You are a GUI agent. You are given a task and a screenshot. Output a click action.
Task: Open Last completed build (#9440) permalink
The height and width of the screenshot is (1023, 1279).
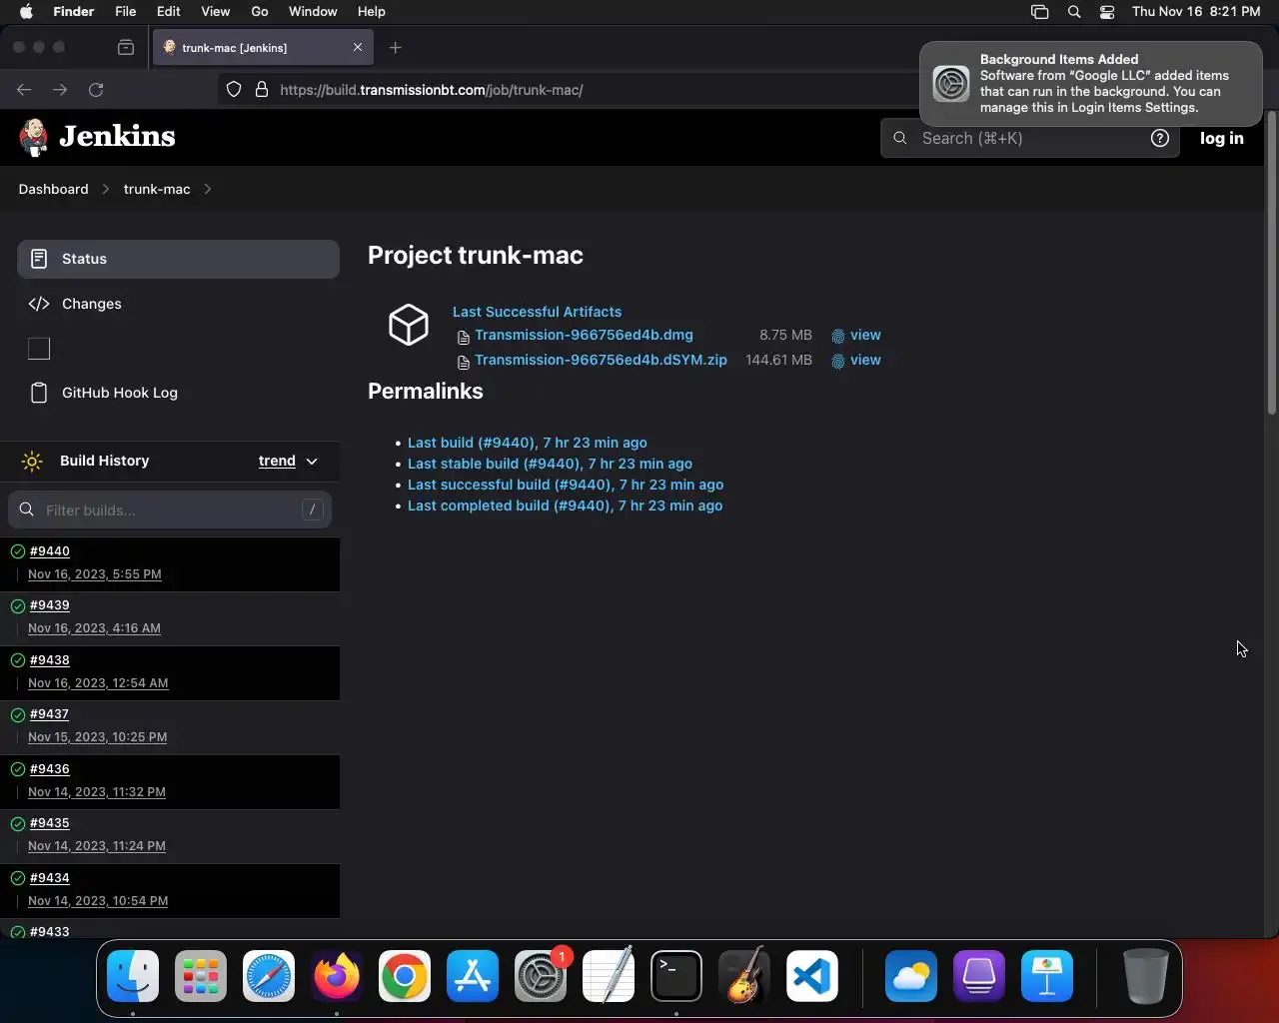pyautogui.click(x=565, y=506)
